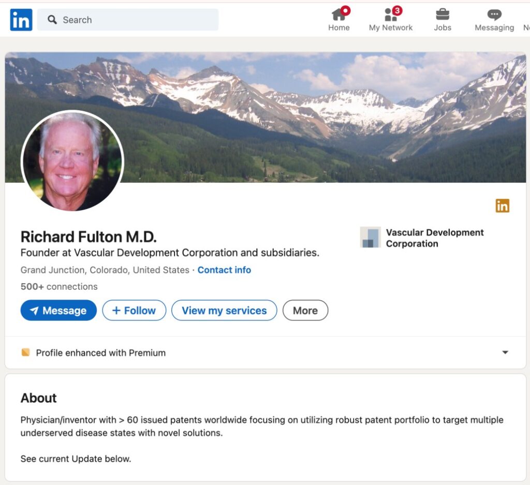The height and width of the screenshot is (485, 530).
Task: Follow Richard Fulton's profile
Action: (134, 311)
